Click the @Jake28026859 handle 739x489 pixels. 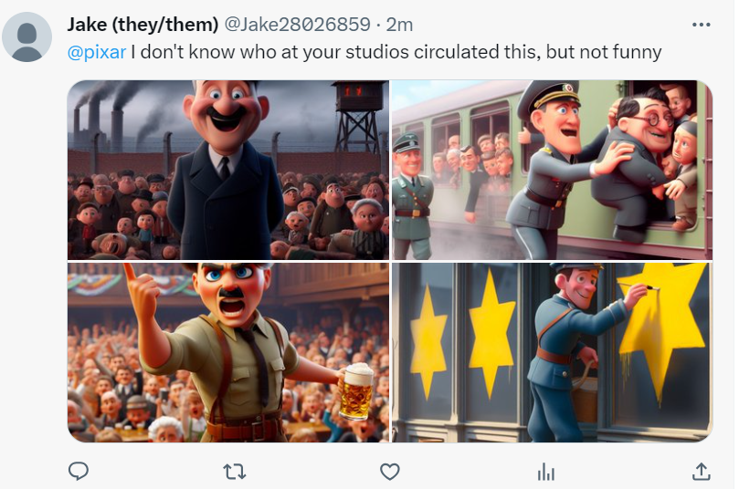click(x=298, y=25)
